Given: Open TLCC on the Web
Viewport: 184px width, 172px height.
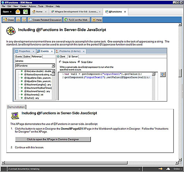Looking at the screenshot, I should [x=77, y=20].
